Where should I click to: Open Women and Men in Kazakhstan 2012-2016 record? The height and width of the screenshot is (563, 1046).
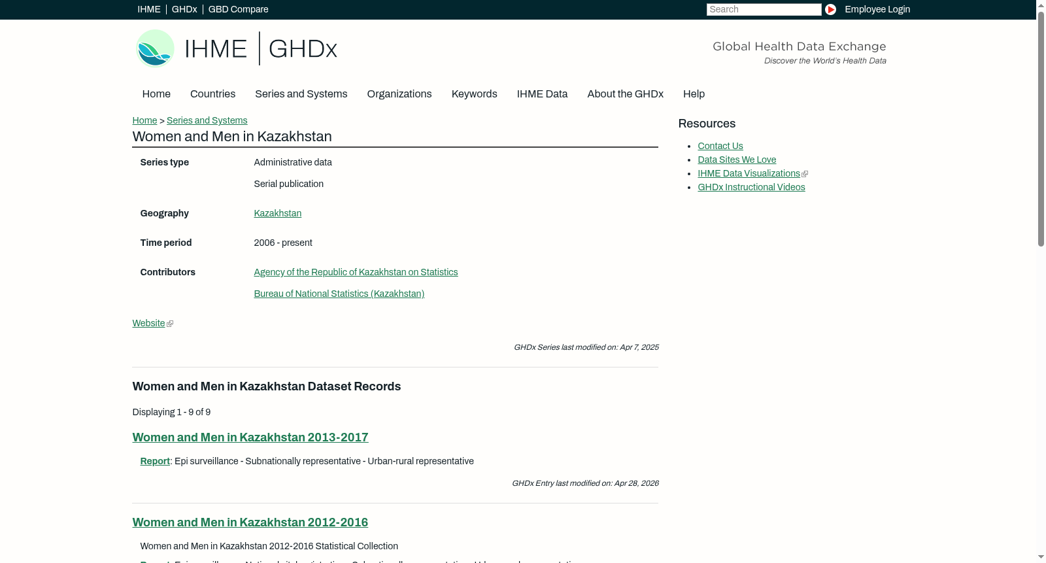[250, 522]
